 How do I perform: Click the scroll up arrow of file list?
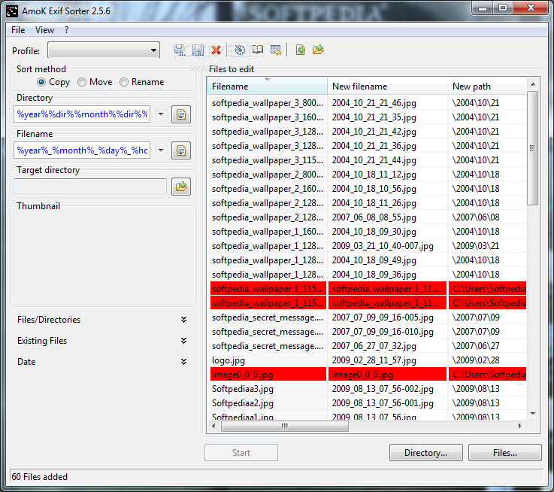coord(533,84)
